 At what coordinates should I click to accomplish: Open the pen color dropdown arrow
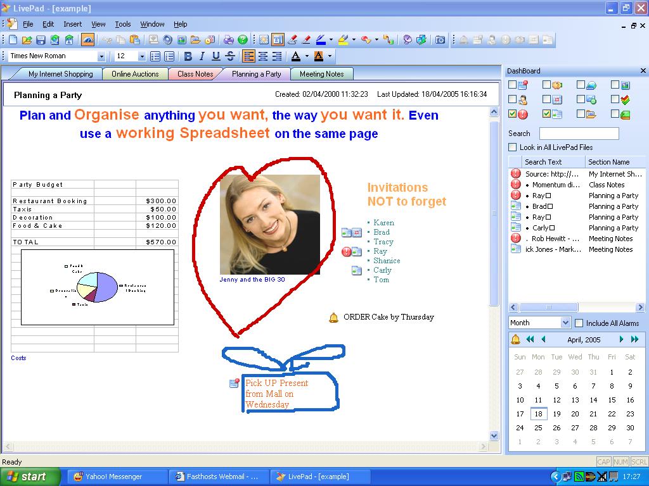tap(331, 40)
